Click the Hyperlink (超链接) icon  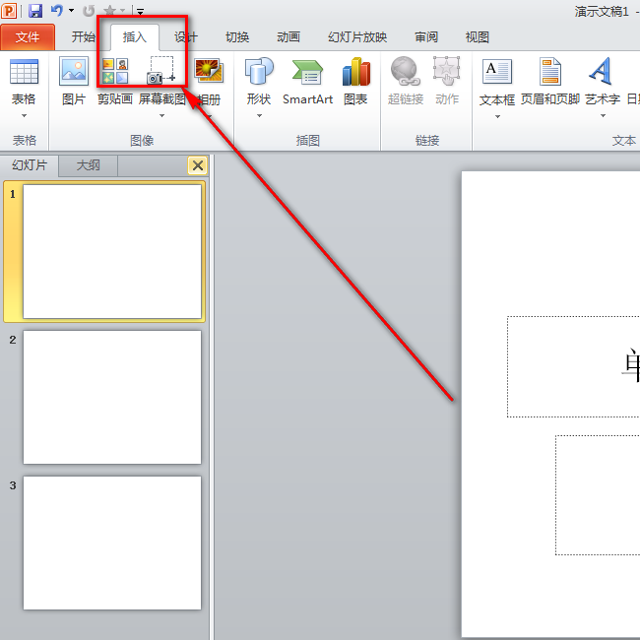[x=406, y=72]
